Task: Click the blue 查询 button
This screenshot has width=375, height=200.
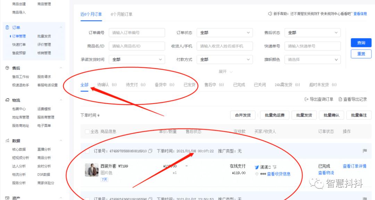Action: (361, 42)
